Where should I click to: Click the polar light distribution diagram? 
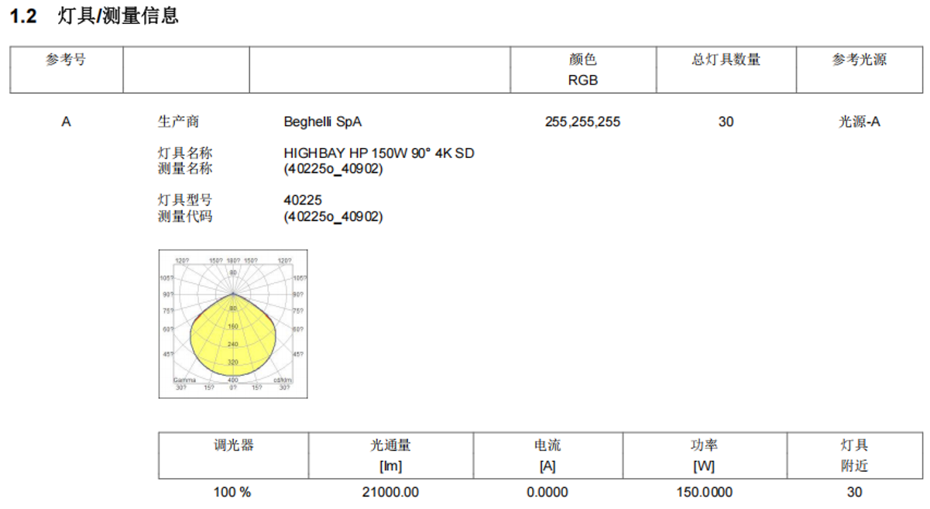click(233, 324)
